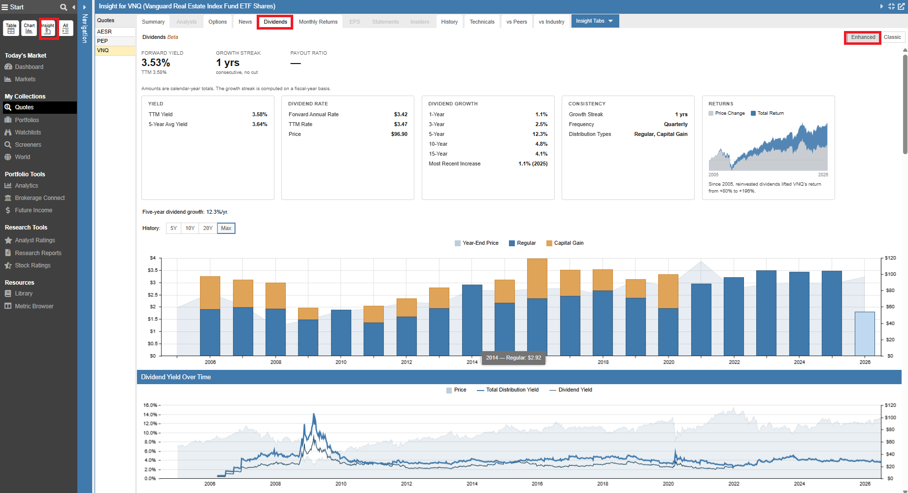Open the History tab
The height and width of the screenshot is (493, 908).
coord(449,22)
